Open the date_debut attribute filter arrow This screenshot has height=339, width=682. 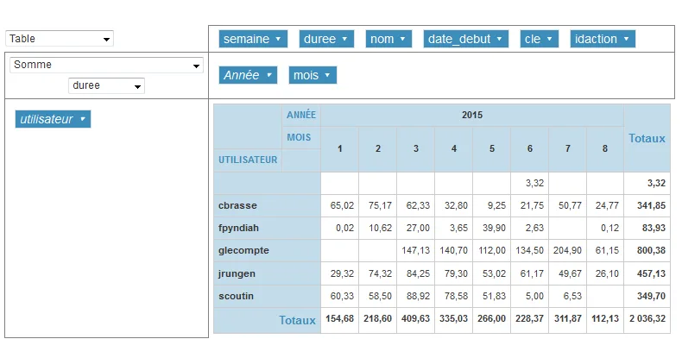pyautogui.click(x=499, y=39)
